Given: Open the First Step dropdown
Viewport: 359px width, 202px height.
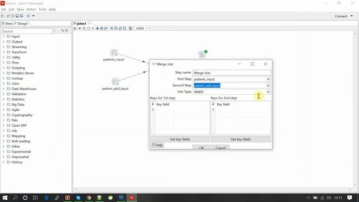Looking at the screenshot, I should coord(268,79).
